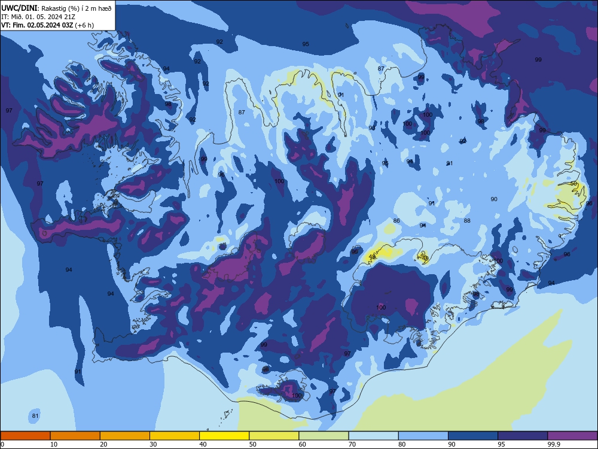Click the medium blue 80–90 legend swatch

(423, 436)
